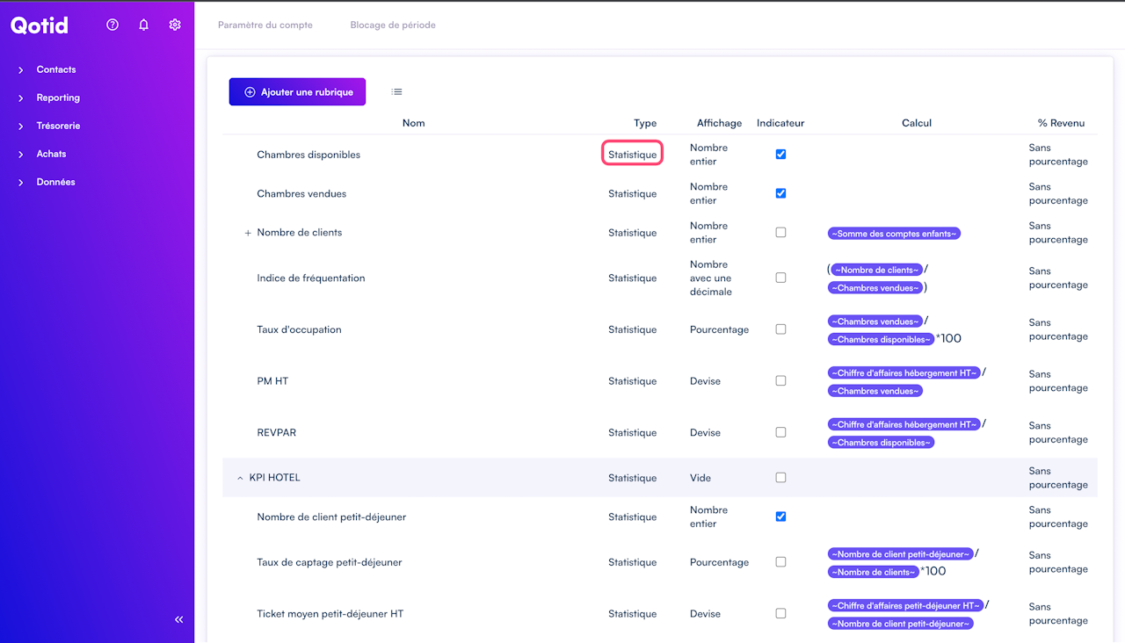Open the settings gear icon
This screenshot has height=643, width=1125.
click(175, 25)
